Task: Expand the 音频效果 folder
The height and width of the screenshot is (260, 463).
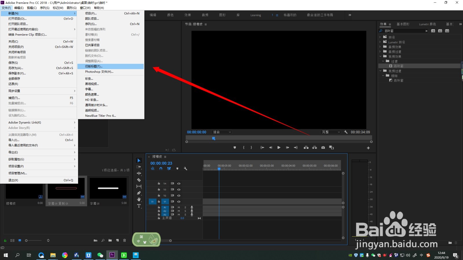Action: tap(380, 47)
